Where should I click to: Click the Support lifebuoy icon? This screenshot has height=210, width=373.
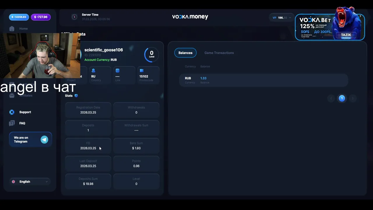tap(12, 112)
